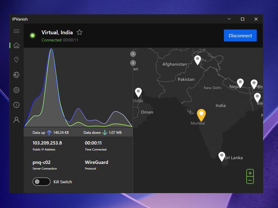The width and height of the screenshot is (278, 208).
Task: Expand map with right chevron button
Action: pos(133,54)
